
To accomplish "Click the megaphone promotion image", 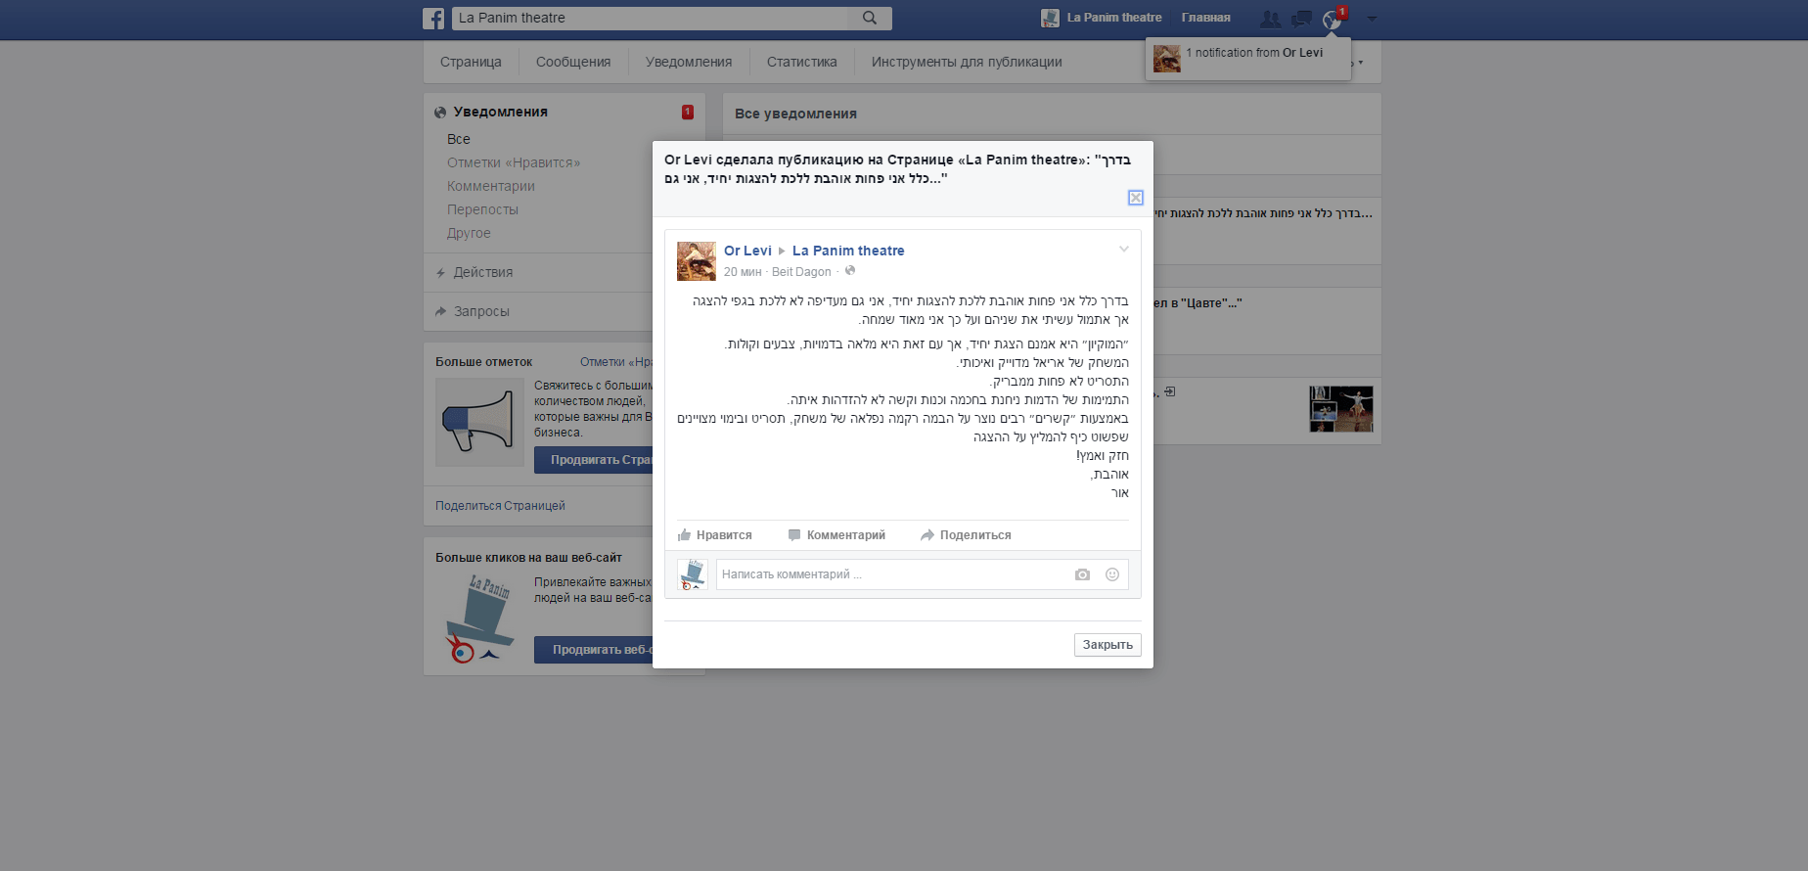I will coord(479,422).
